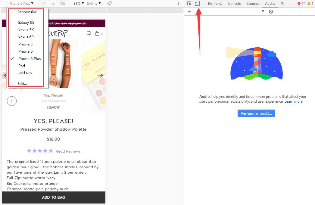Viewport: 315px width, 205px height.
Task: Click the search magnifier on ColourPop page
Action: (x=89, y=33)
